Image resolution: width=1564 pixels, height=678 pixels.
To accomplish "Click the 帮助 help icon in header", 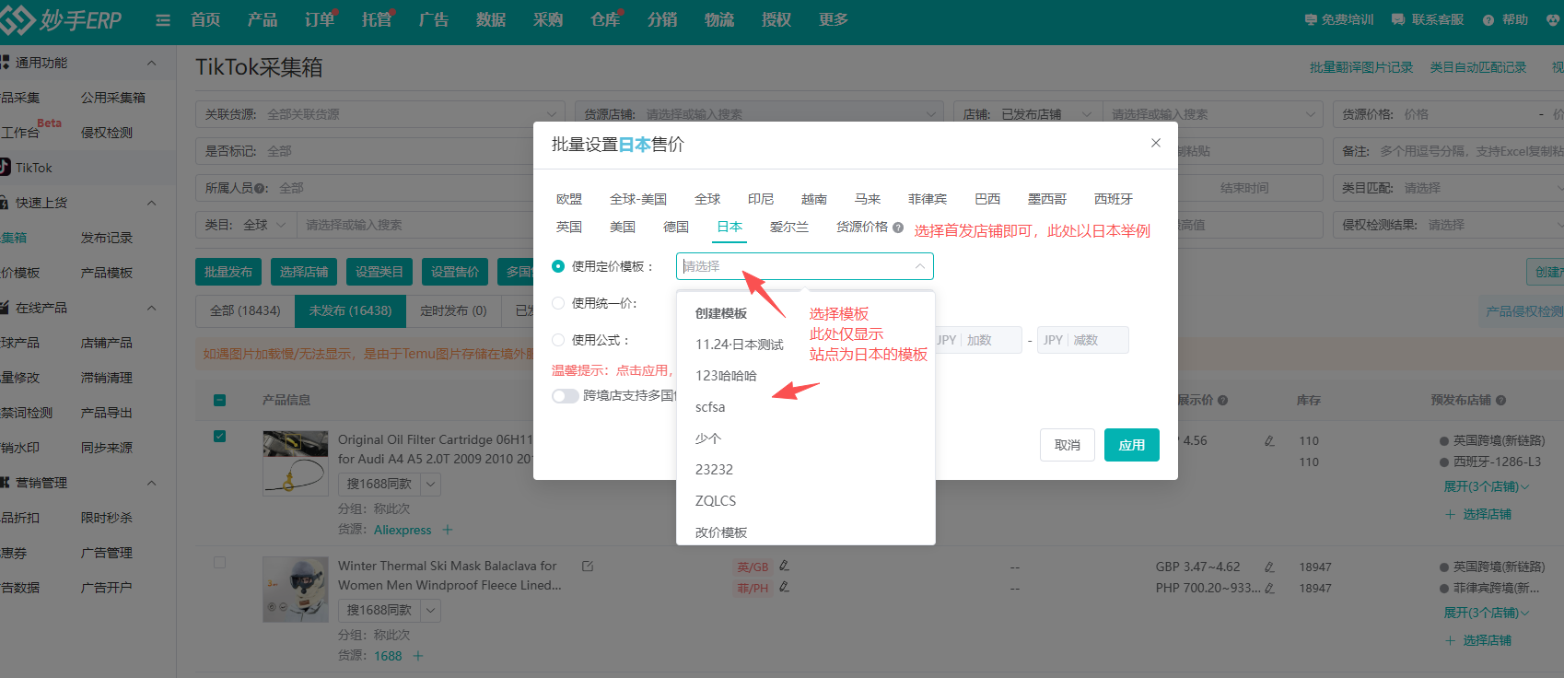I will pos(1488,20).
